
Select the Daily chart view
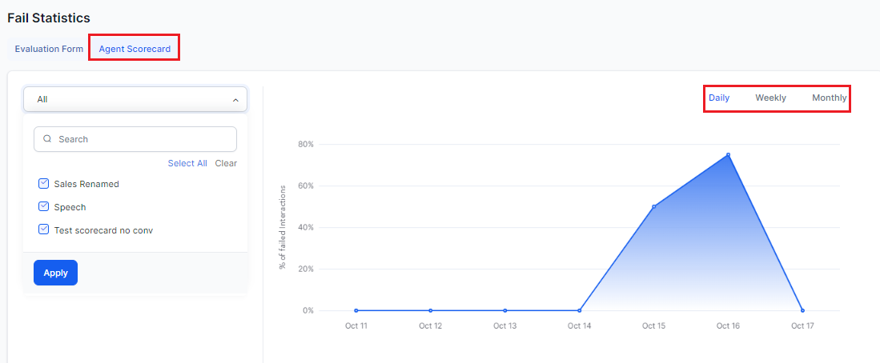[x=719, y=98]
